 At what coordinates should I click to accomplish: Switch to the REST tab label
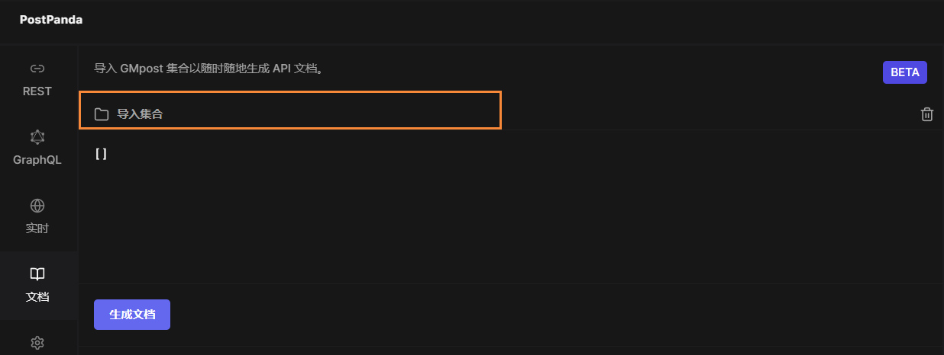(37, 91)
